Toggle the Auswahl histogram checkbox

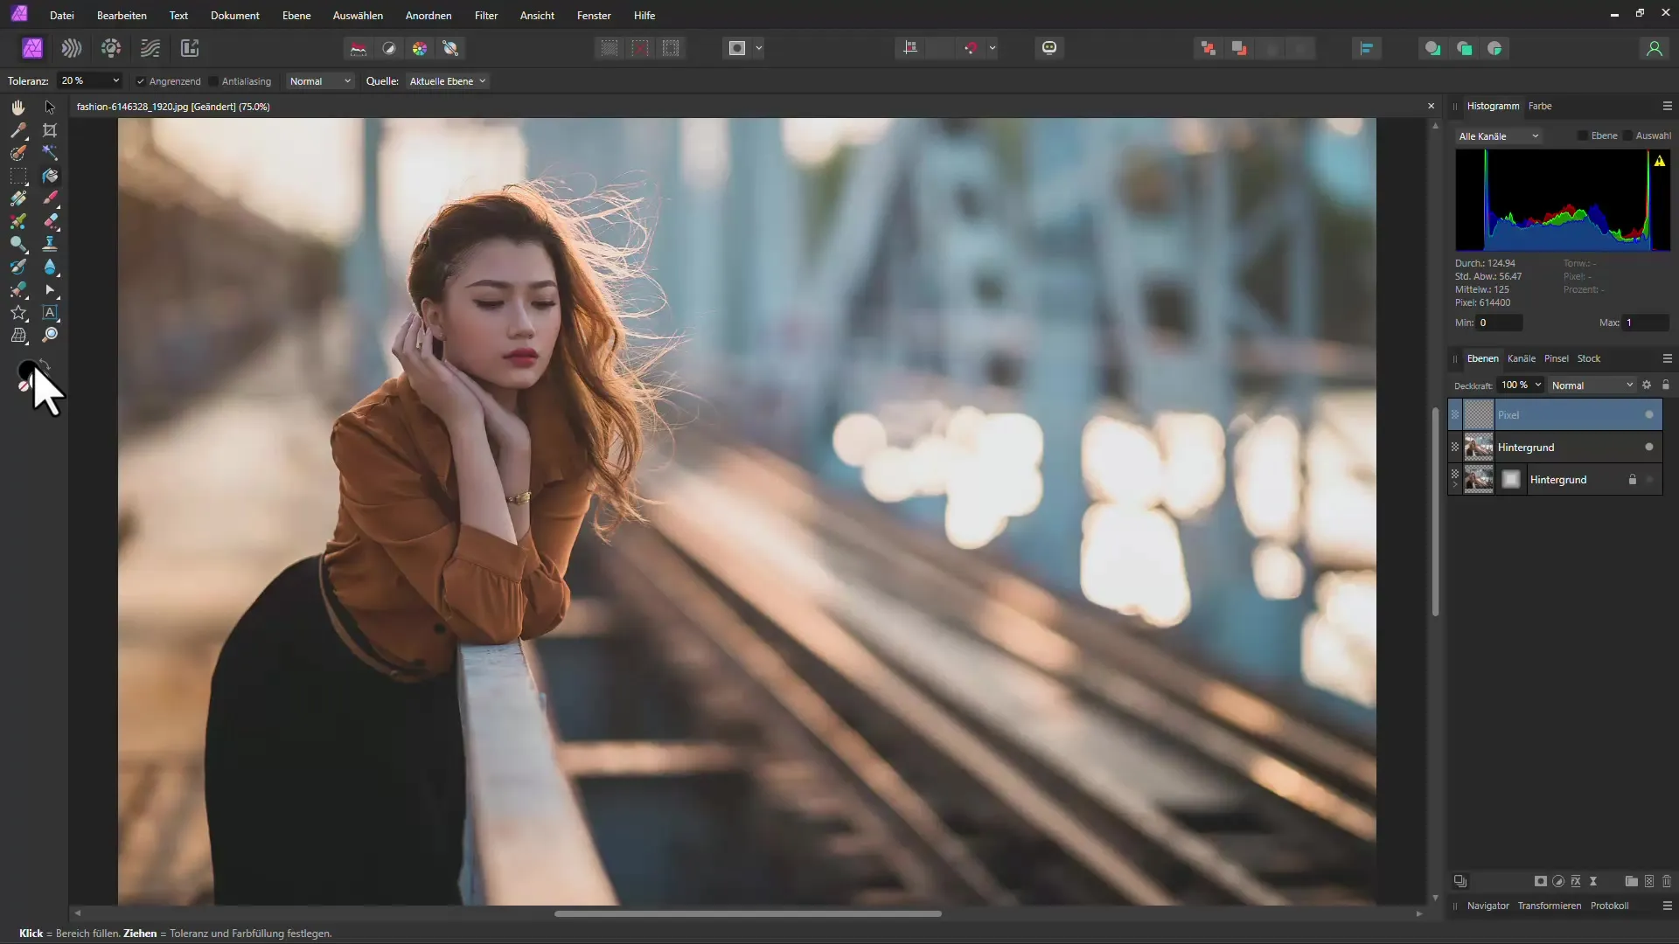1627,135
